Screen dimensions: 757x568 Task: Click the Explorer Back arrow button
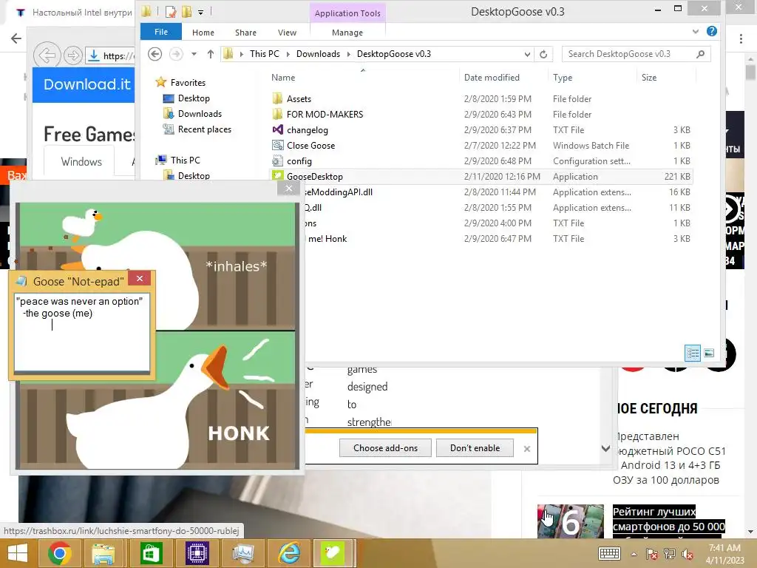(x=155, y=53)
